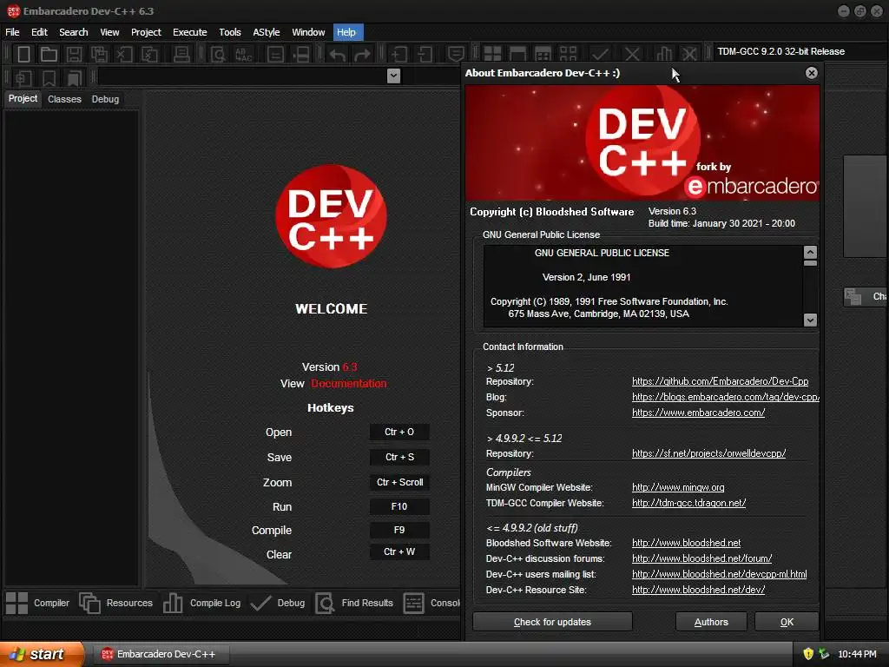Open the Resources bottom panel tab
The image size is (889, 667).
116,603
